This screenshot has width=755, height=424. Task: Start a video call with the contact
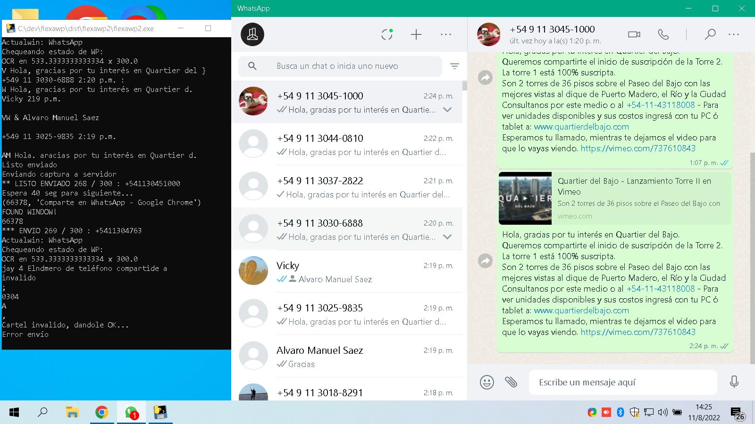[634, 34]
